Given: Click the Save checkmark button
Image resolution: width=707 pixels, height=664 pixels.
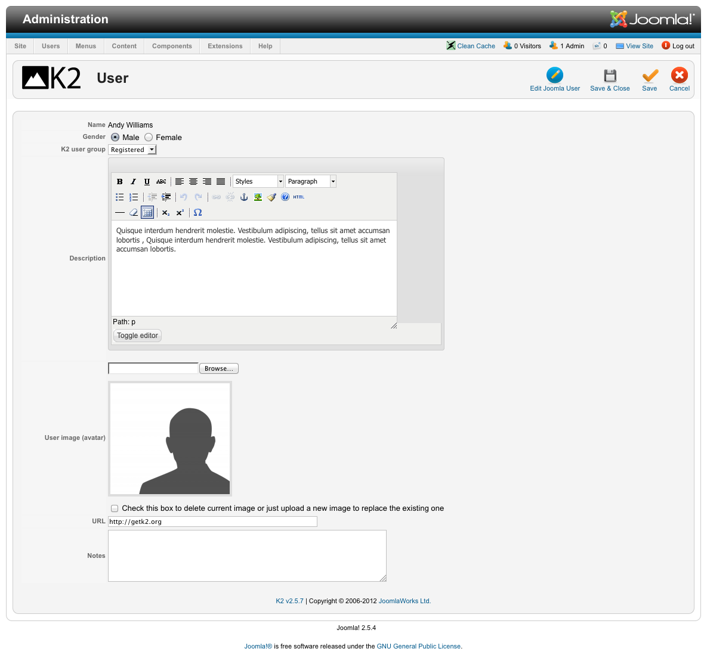Looking at the screenshot, I should tap(649, 80).
